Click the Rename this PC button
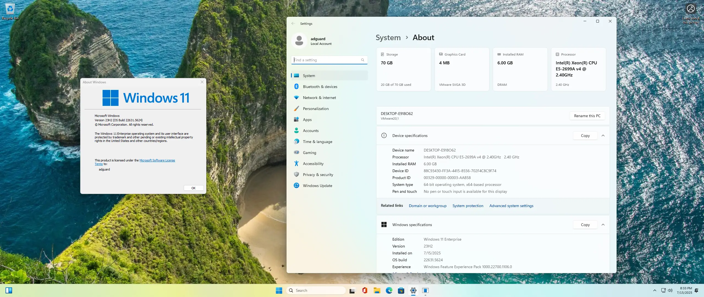The image size is (704, 297). pos(587,116)
